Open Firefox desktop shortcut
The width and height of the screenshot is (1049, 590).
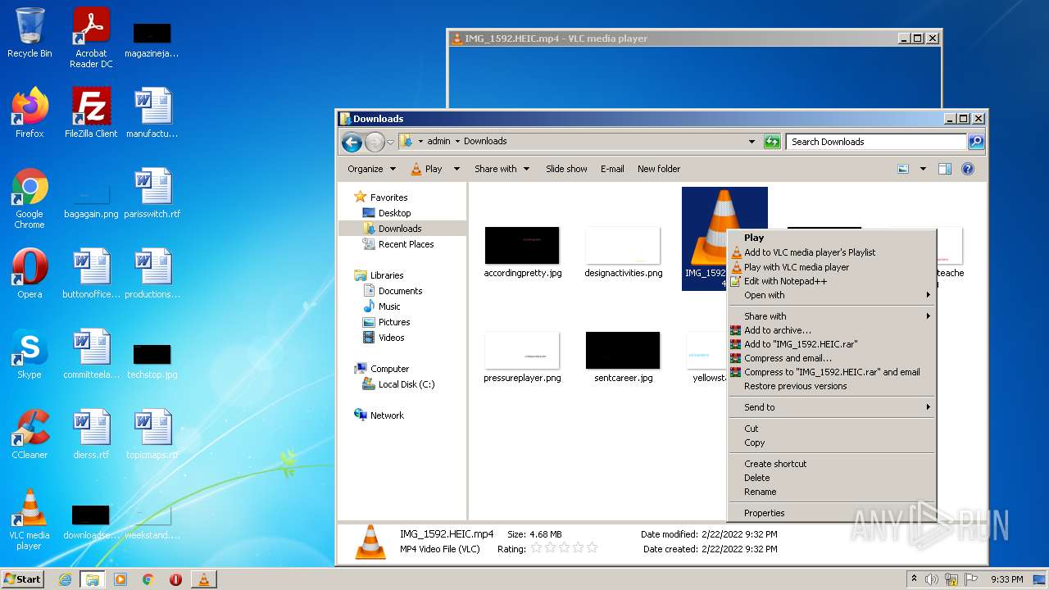coord(30,113)
